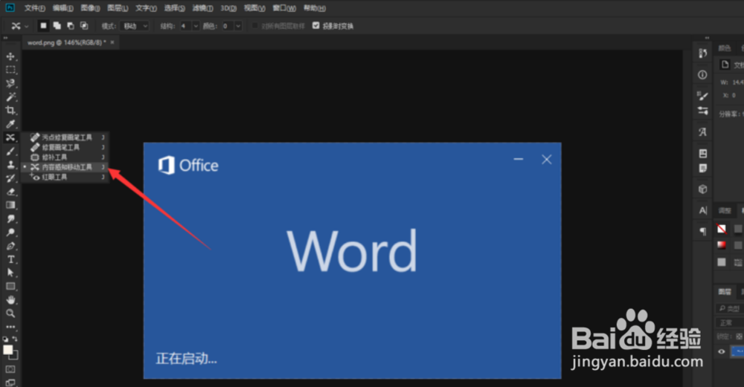
Task: Choose New Selection mode button
Action: [43, 25]
